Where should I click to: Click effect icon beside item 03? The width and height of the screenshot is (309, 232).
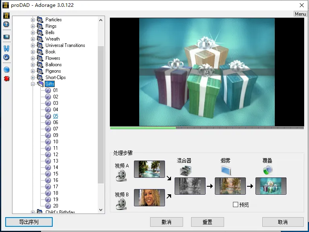pyautogui.click(x=48, y=103)
